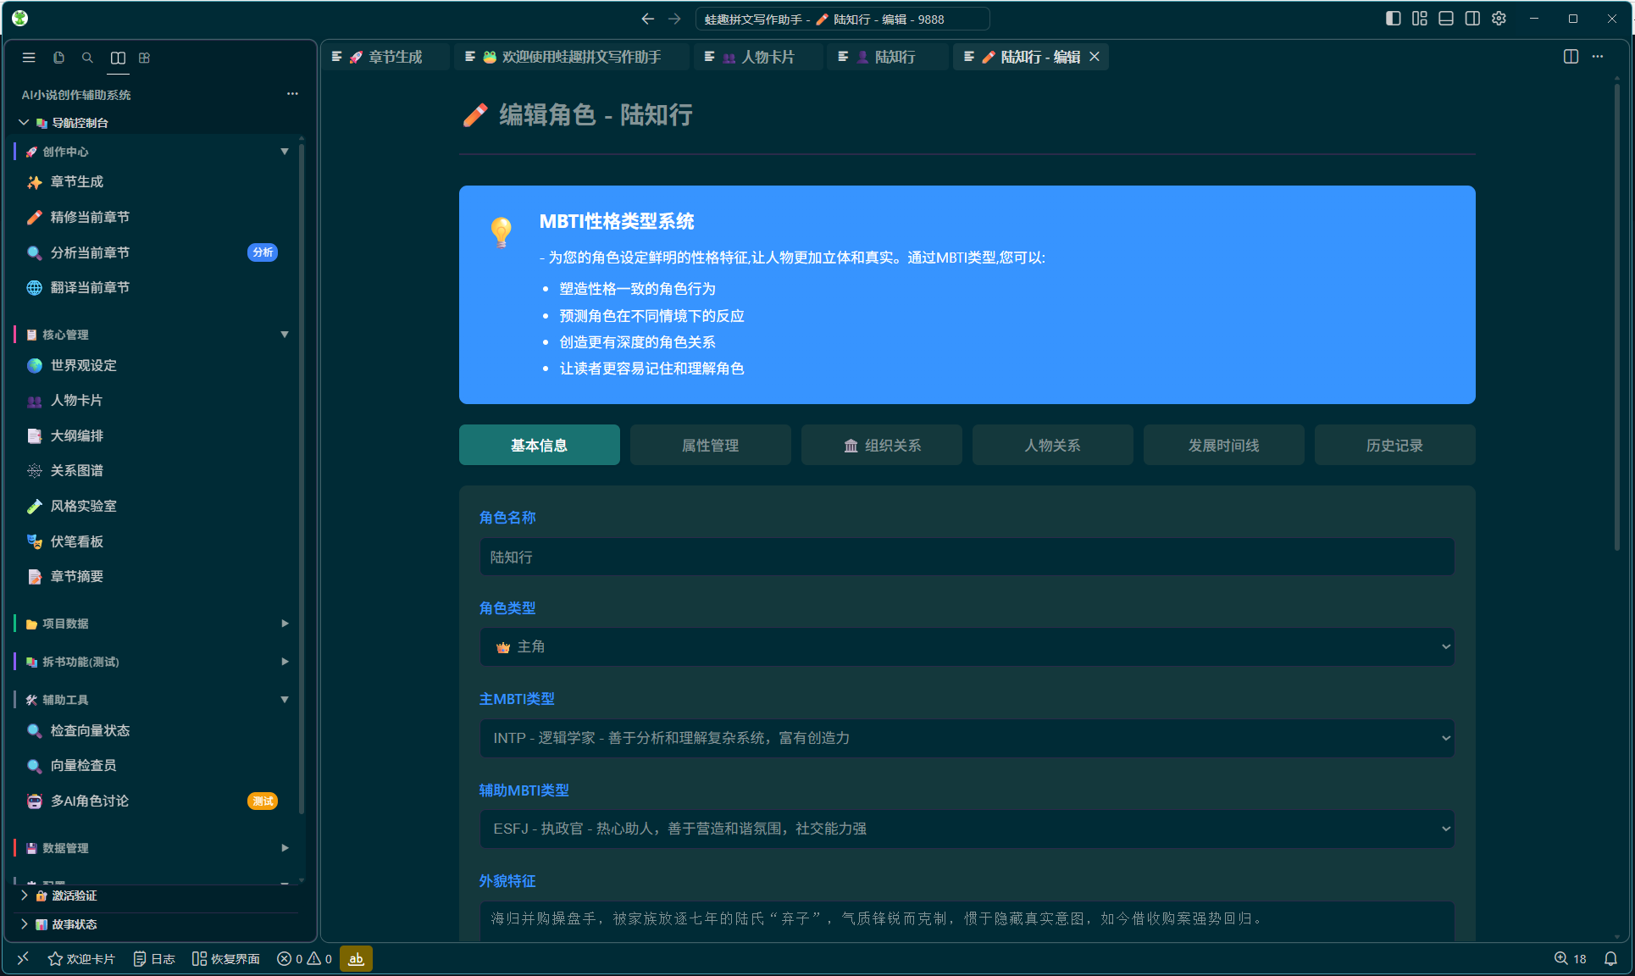Collapse the 创作中心 section
Screen dimensions: 1635x976
[157, 152]
